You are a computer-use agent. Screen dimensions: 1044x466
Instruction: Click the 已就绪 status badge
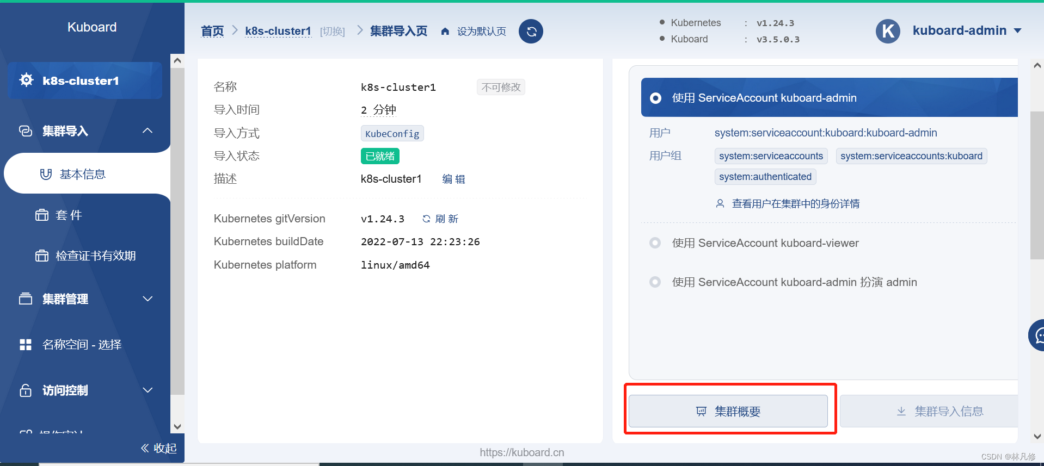380,156
